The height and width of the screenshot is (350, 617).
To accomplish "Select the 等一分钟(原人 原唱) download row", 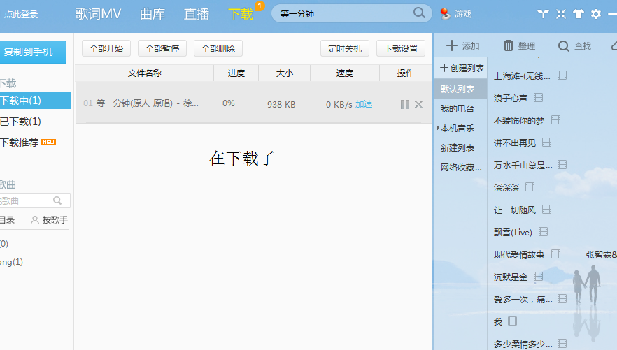I will pos(253,103).
